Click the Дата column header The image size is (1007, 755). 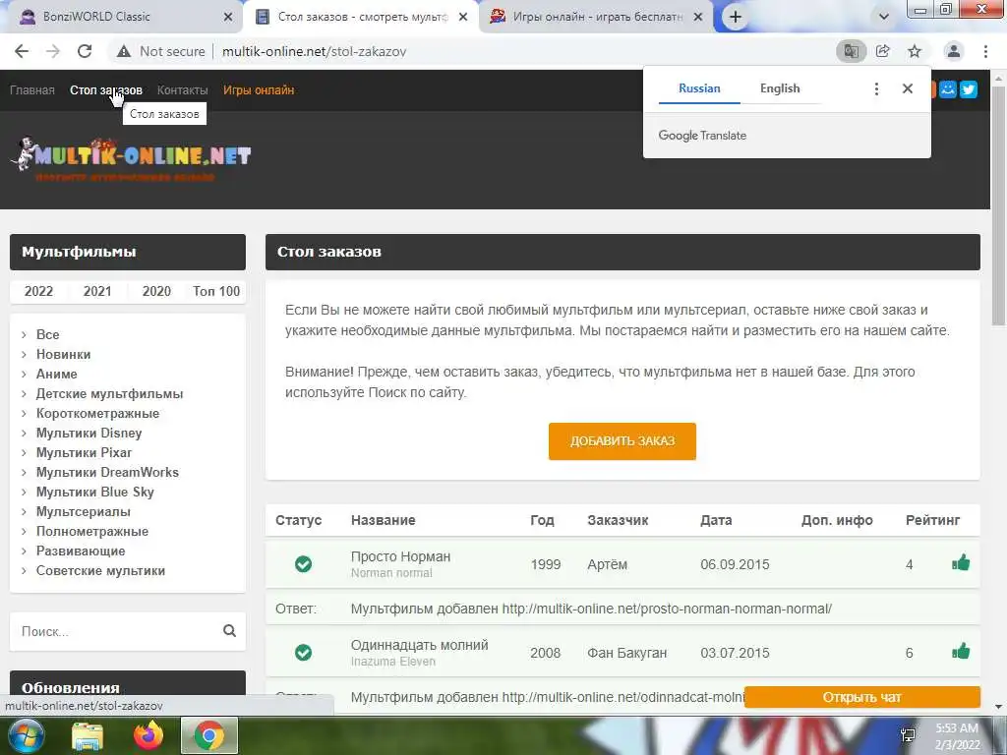tap(716, 520)
